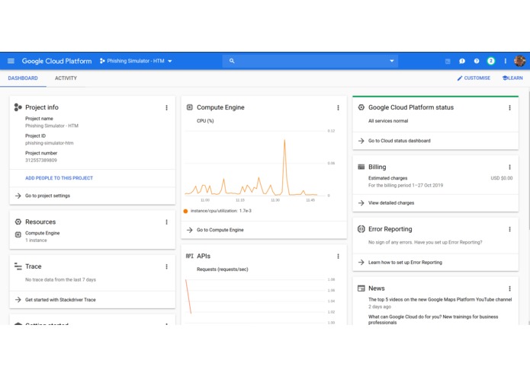Open the top bar more options menu

point(506,61)
